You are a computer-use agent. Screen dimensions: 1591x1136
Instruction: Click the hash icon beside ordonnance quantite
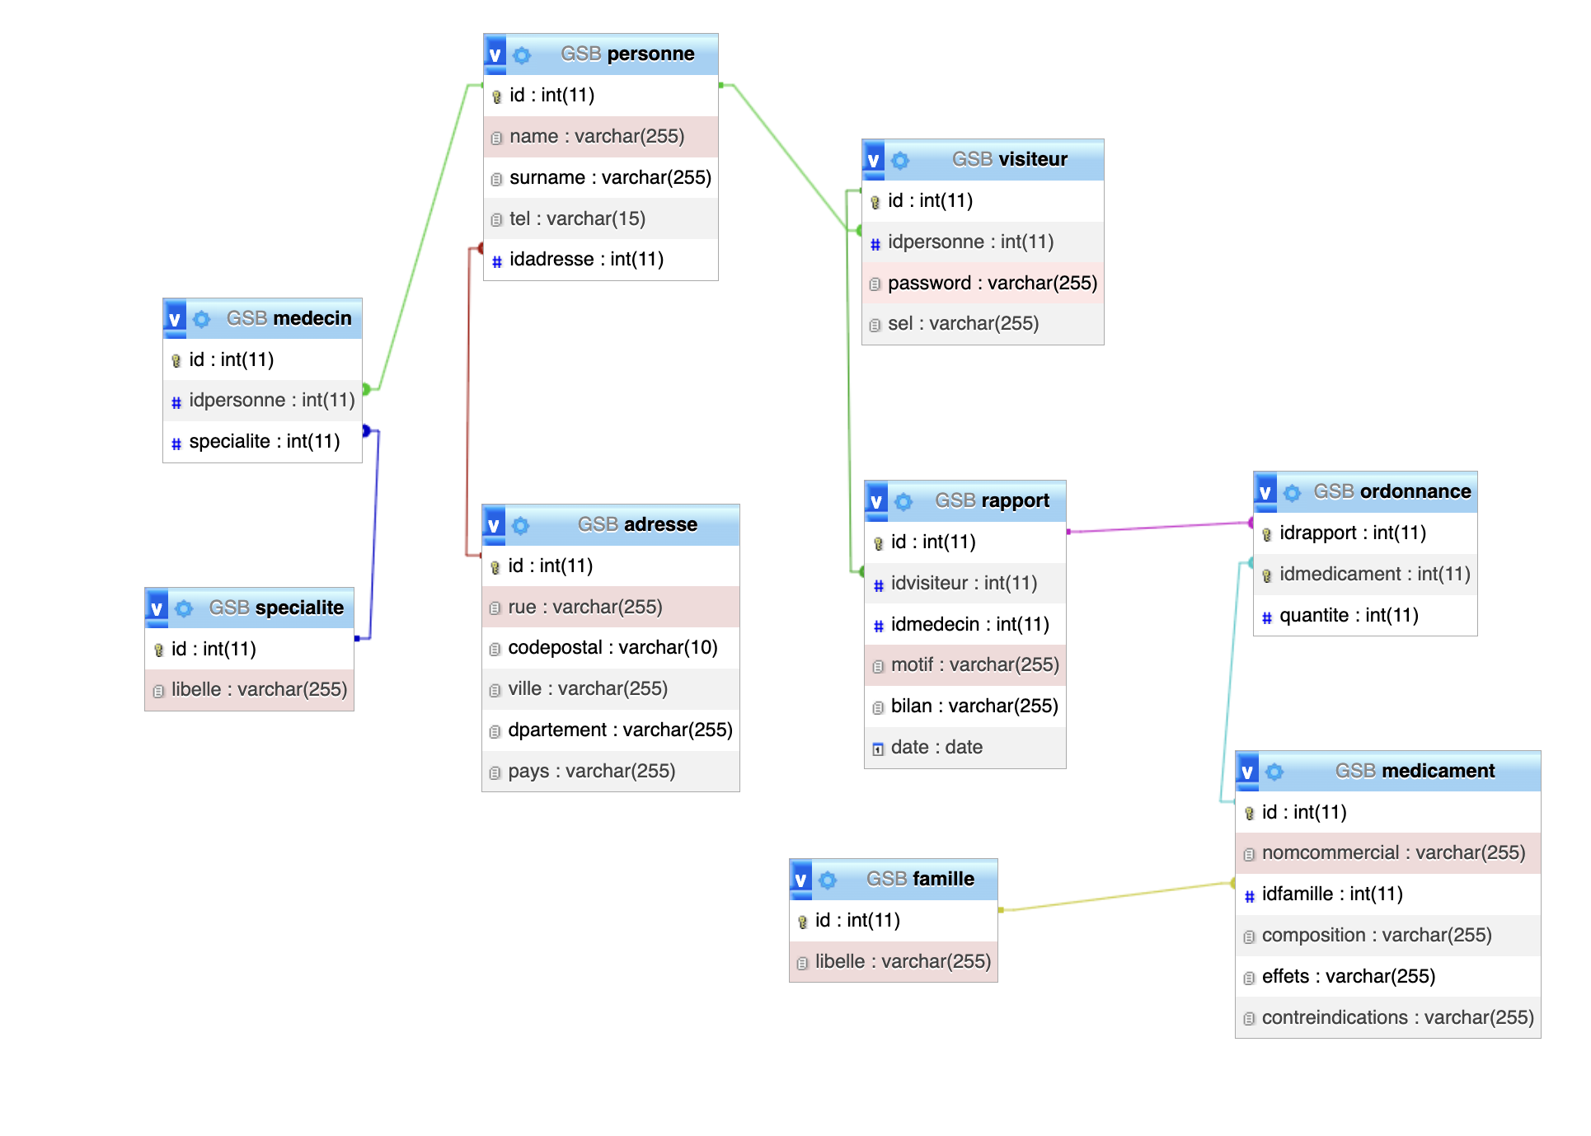point(1266,617)
